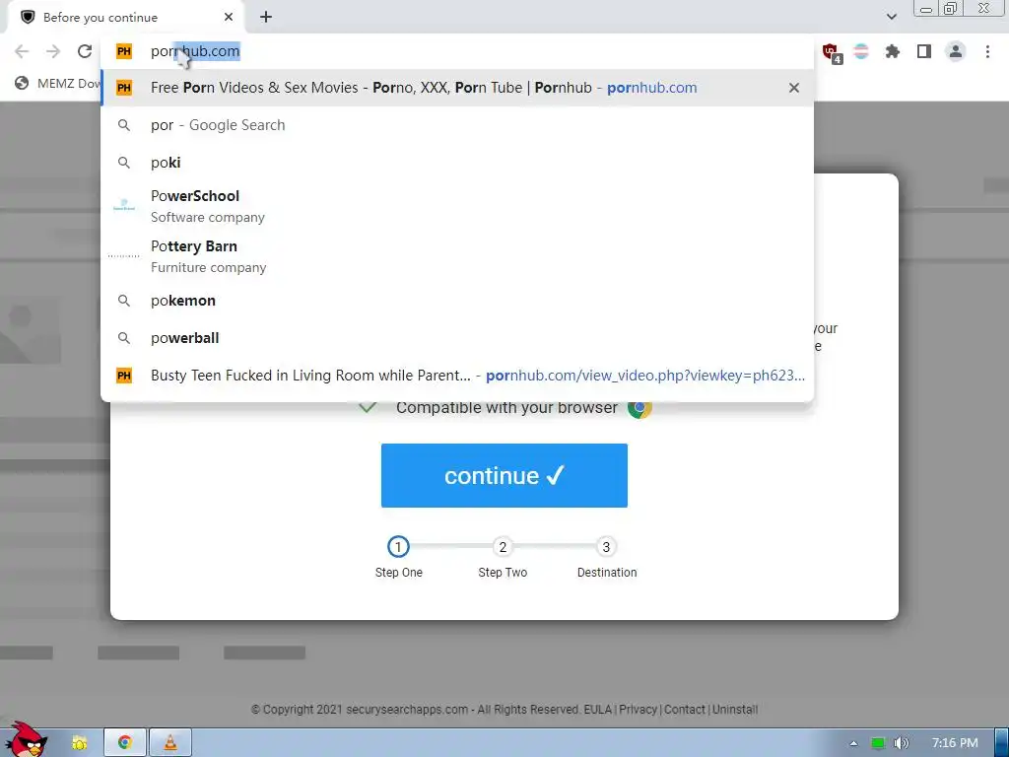This screenshot has height=757, width=1009.
Task: Click the PH site icon in address bar
Action: coord(124,51)
